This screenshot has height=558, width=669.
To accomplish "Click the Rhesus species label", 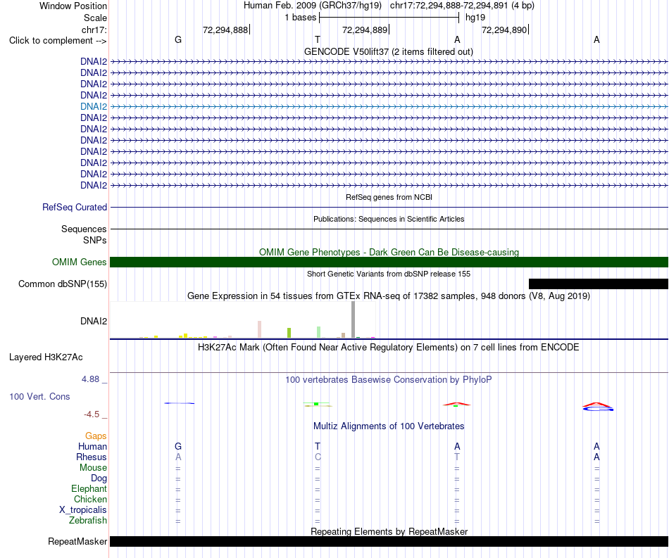I will point(92,457).
